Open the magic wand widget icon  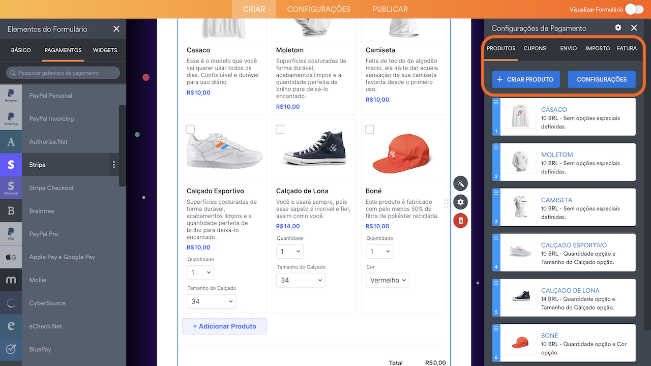(460, 184)
